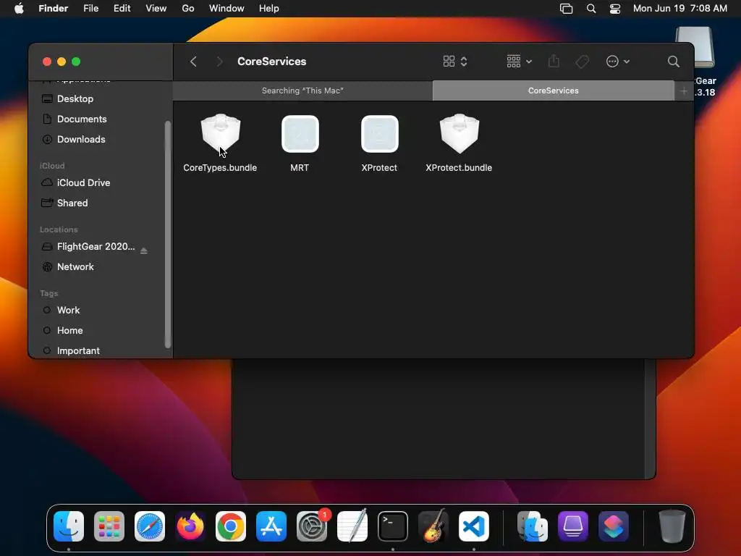Add a new tab with plus button

coord(684,90)
